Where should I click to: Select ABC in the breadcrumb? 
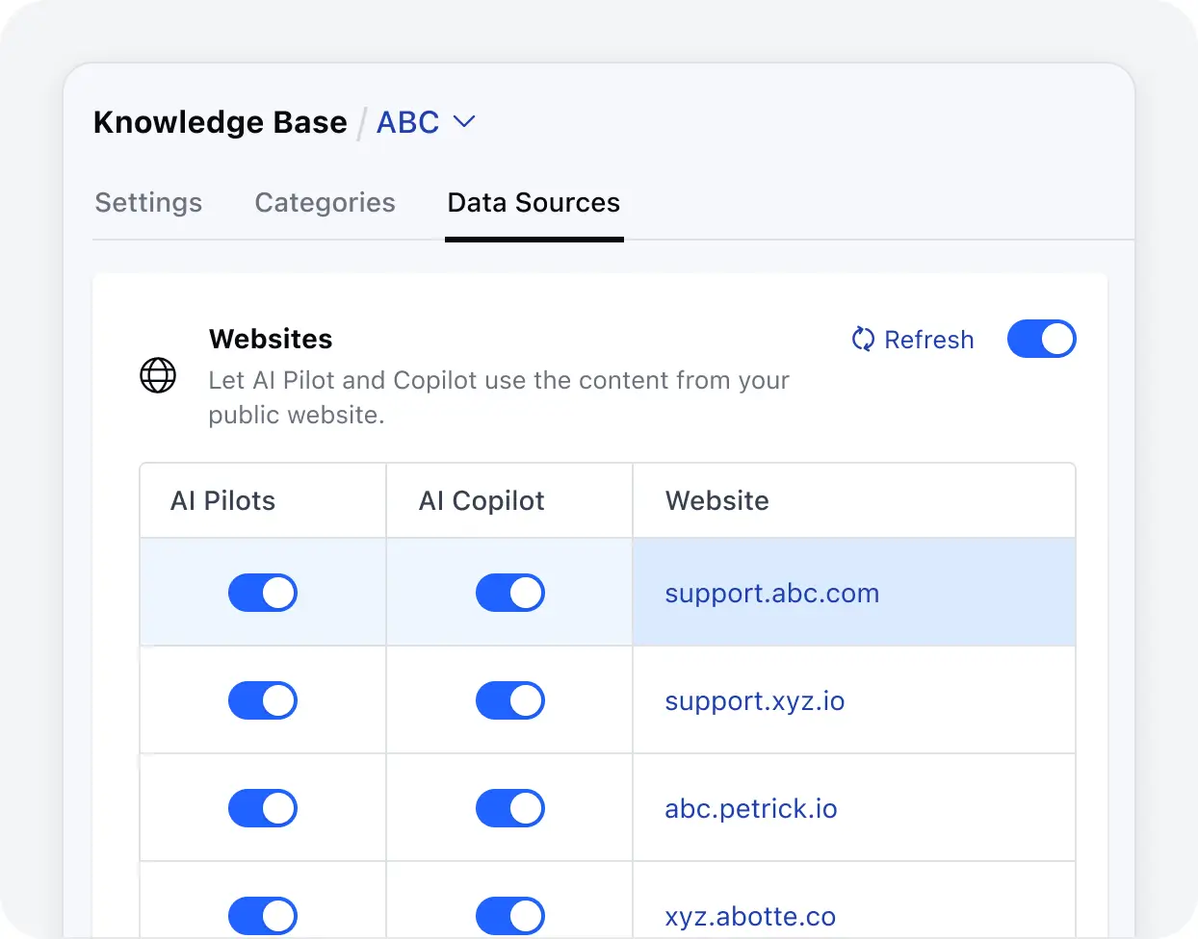coord(407,122)
